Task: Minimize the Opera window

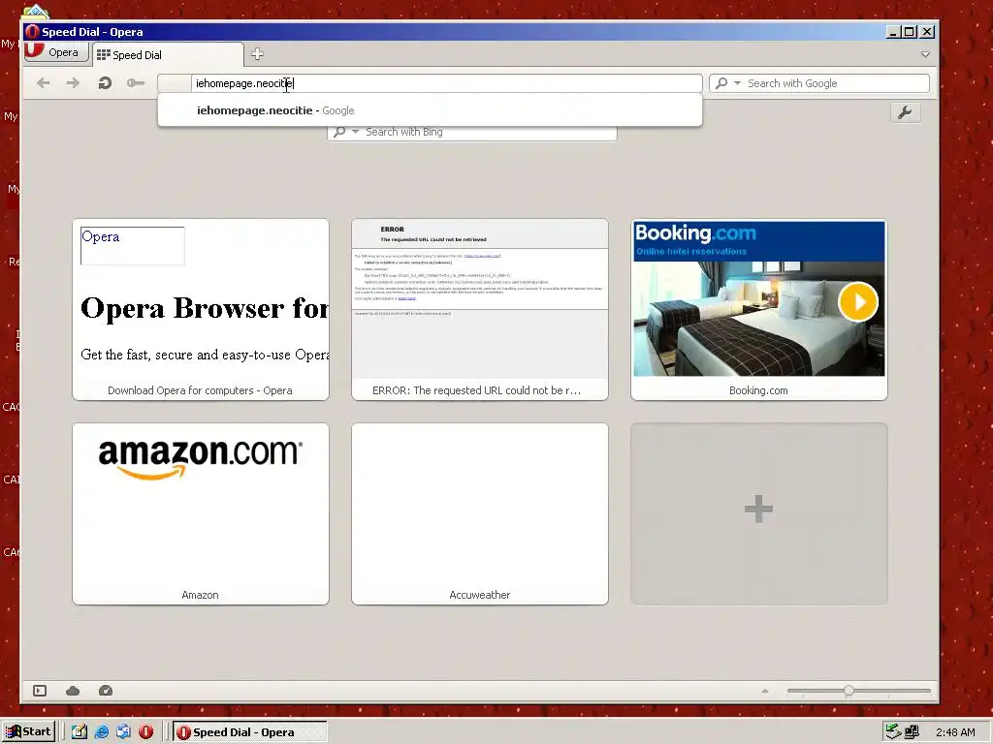Action: coord(893,32)
